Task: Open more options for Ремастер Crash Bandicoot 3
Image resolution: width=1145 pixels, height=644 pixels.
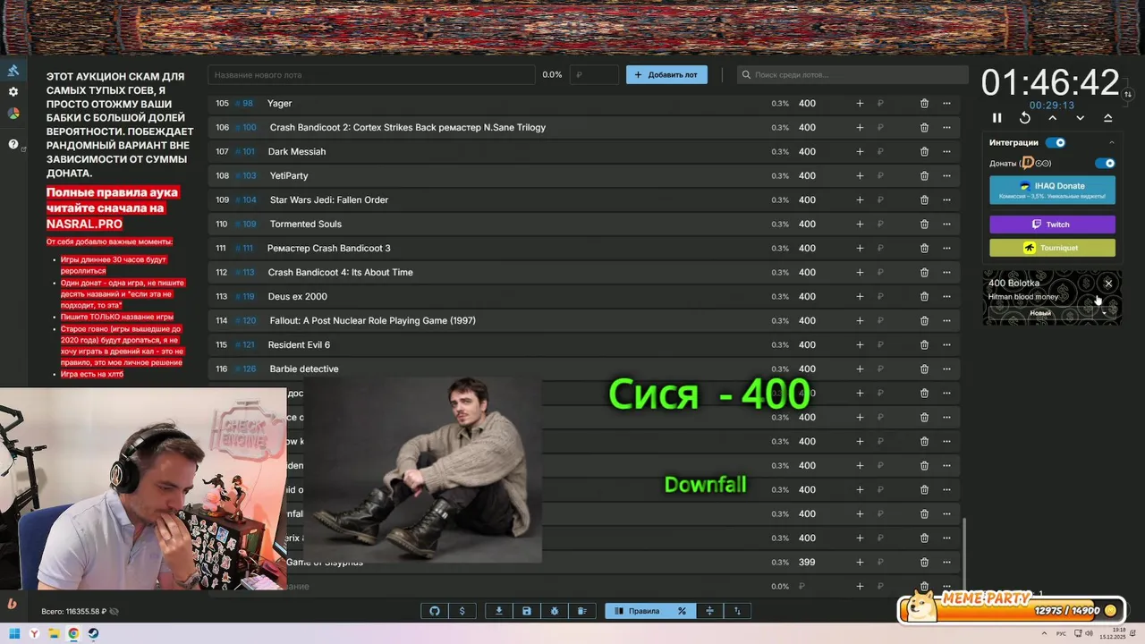Action: pyautogui.click(x=946, y=249)
